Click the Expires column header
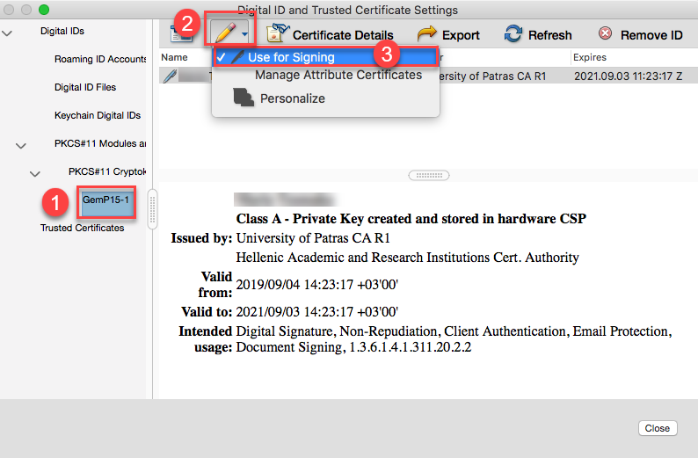The image size is (698, 458). pyautogui.click(x=589, y=57)
